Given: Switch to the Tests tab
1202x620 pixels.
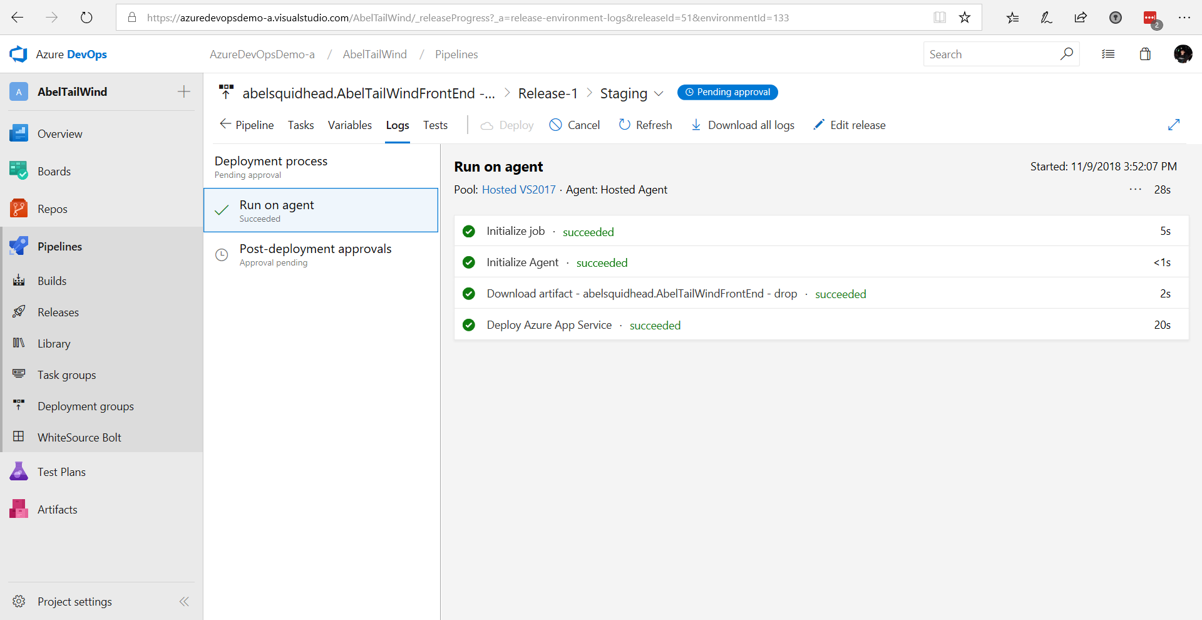Looking at the screenshot, I should [x=435, y=125].
